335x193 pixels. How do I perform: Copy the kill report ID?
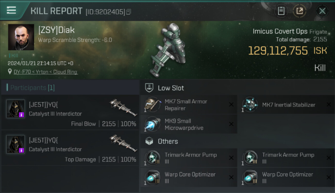pos(129,12)
